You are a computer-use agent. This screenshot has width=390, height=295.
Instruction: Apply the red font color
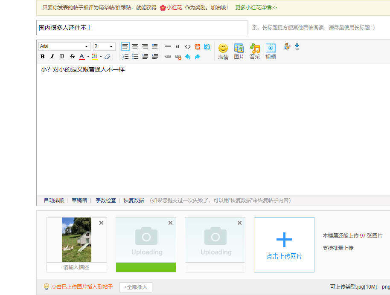click(81, 57)
